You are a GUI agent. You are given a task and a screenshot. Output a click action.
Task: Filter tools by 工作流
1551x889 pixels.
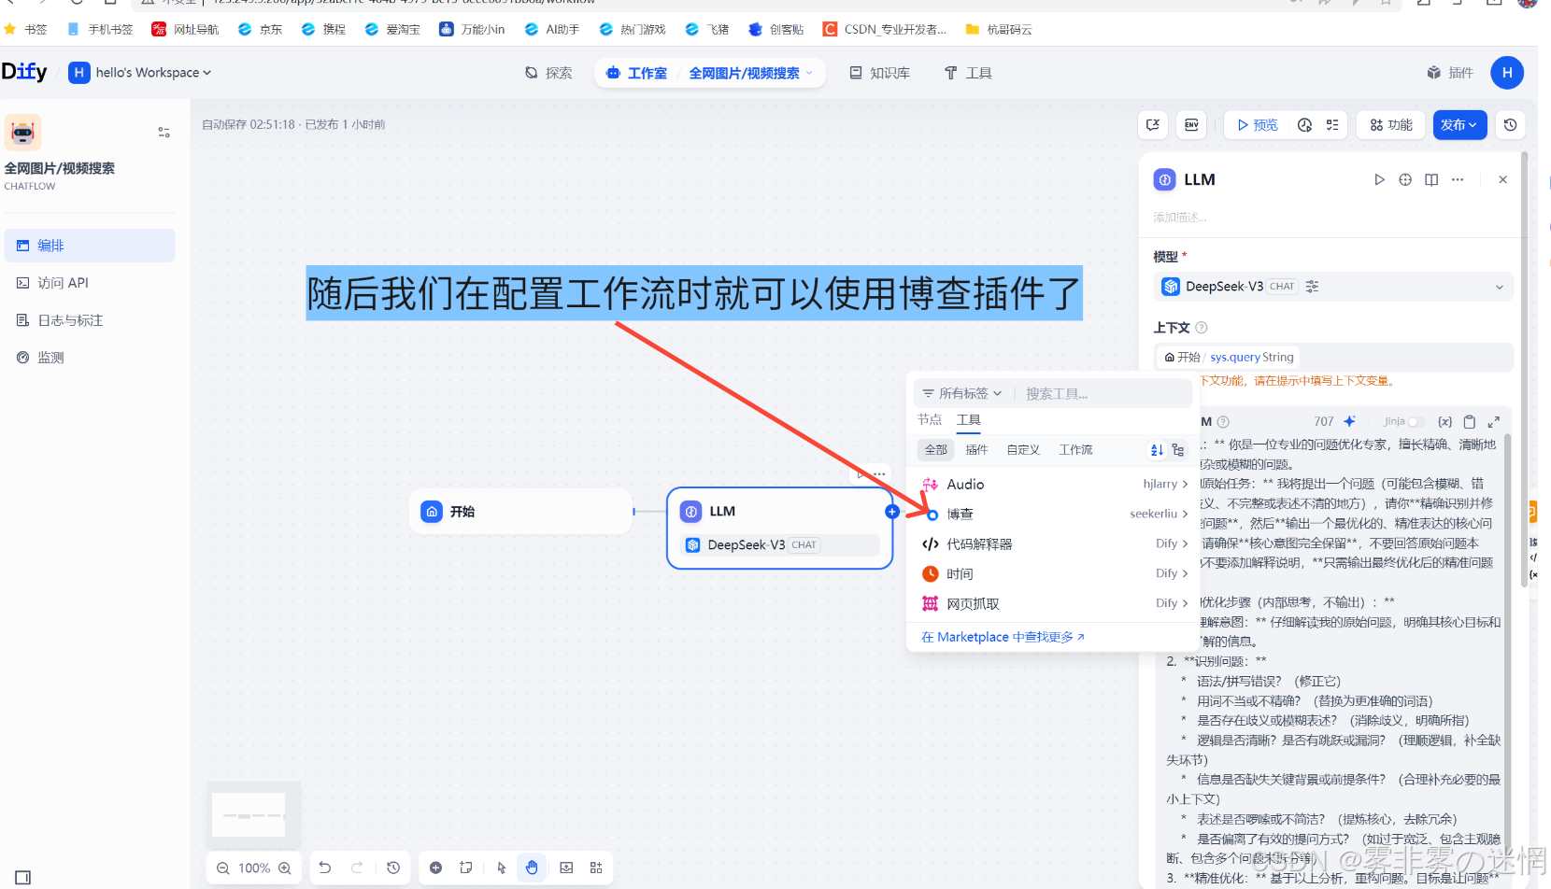pyautogui.click(x=1075, y=450)
